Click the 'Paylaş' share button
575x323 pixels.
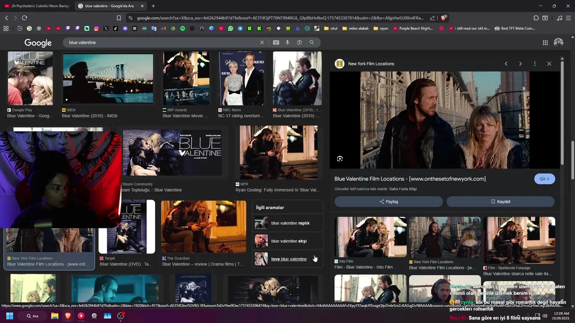point(389,201)
